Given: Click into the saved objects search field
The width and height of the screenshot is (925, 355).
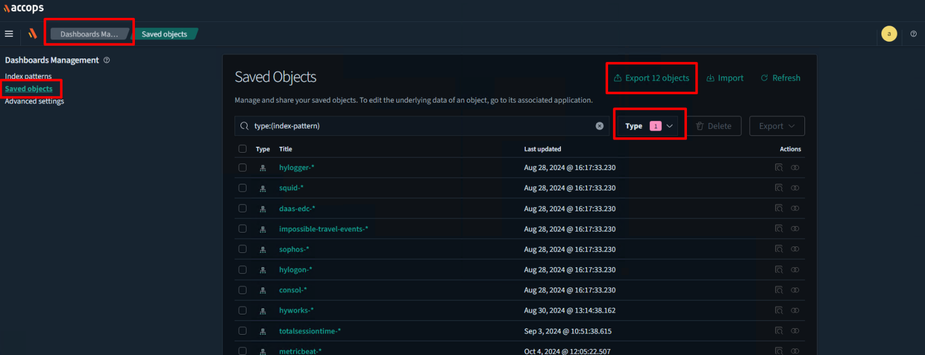Looking at the screenshot, I should (x=418, y=126).
